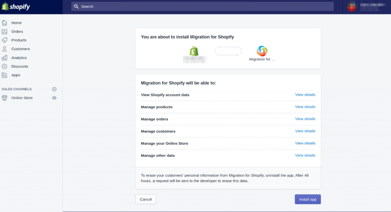Click the Discounts badge icon
This screenshot has height=212, width=391.
5,66
